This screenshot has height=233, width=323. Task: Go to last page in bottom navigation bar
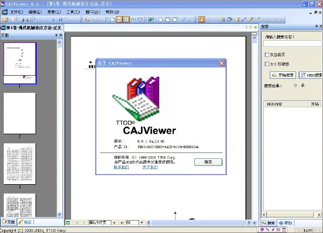tap(122, 222)
